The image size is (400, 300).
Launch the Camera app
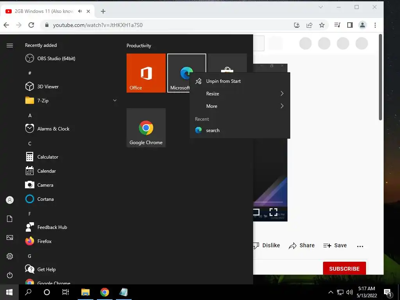click(39, 185)
